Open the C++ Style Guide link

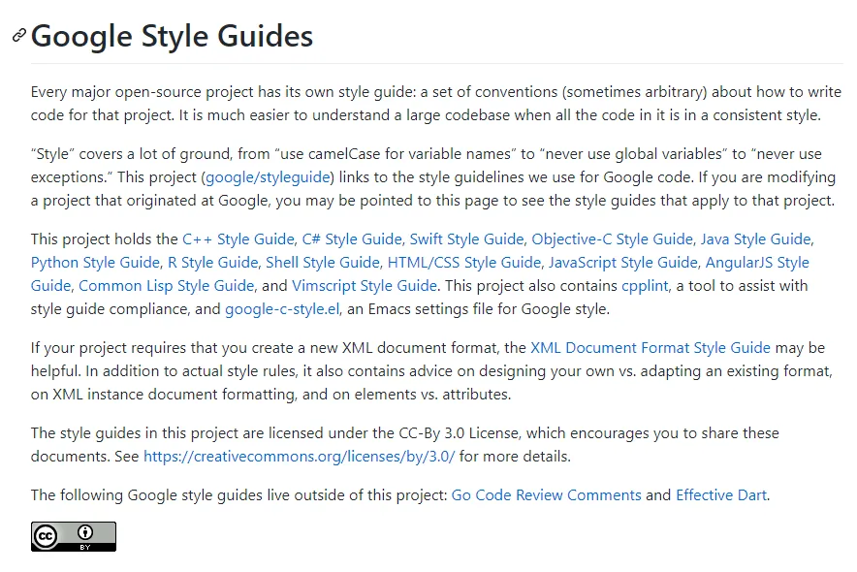click(238, 238)
